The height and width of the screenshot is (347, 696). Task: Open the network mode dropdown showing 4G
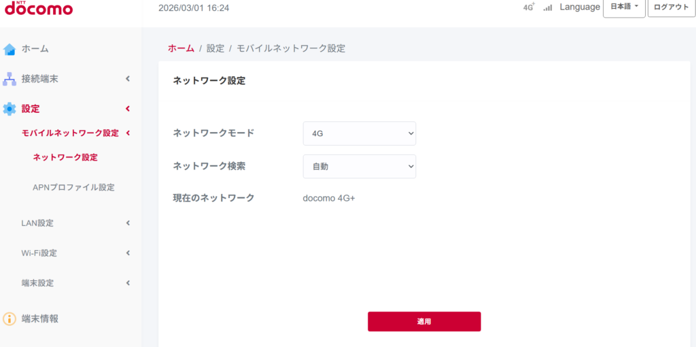[x=359, y=133]
